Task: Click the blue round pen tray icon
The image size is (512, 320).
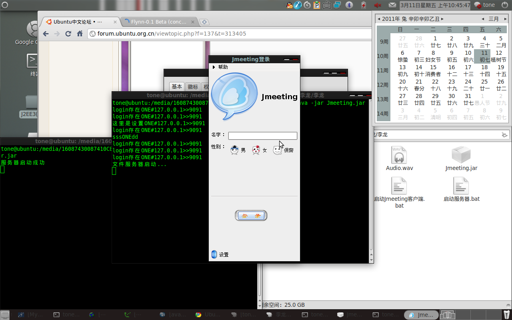Action: click(x=298, y=5)
